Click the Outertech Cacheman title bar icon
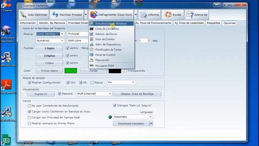Screen dimensions: 259x146 point(20,5)
